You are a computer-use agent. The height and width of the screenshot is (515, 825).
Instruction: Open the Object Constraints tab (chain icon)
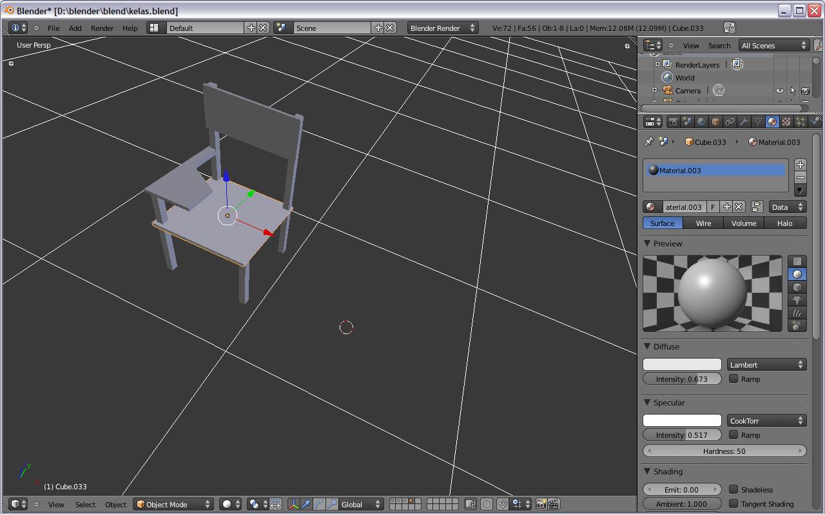click(x=730, y=122)
